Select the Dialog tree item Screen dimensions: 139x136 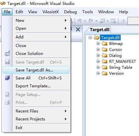coord(115,56)
